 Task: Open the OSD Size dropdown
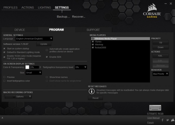coord(33,73)
